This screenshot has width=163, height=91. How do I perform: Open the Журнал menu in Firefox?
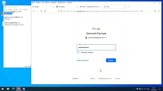pyautogui.click(x=48, y=3)
